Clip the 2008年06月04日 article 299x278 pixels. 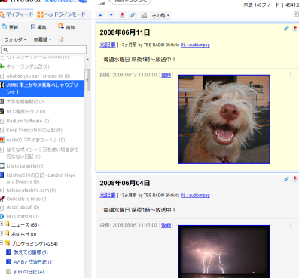(286, 179)
